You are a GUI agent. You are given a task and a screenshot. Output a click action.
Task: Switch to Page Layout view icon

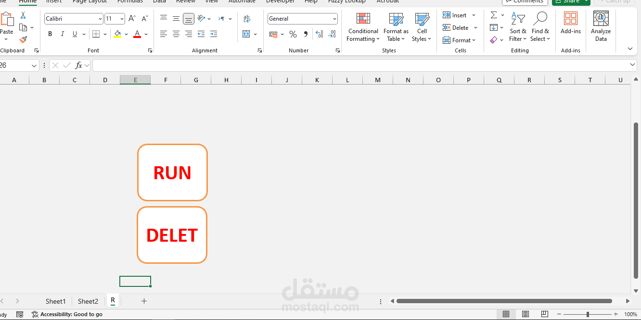point(526,314)
